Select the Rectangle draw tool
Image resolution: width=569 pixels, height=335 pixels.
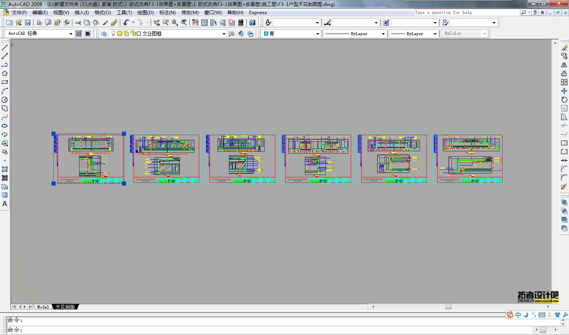tap(5, 82)
